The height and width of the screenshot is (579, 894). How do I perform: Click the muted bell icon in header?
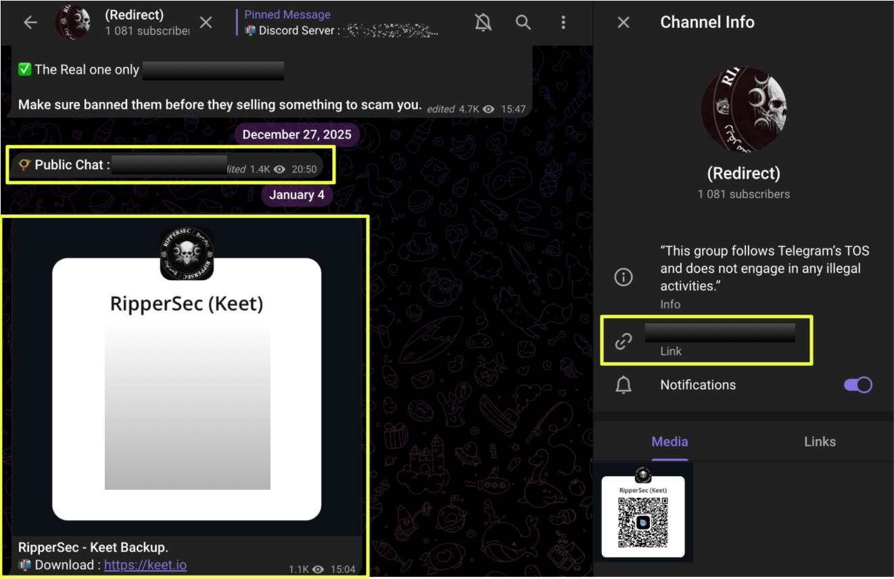[x=483, y=22]
